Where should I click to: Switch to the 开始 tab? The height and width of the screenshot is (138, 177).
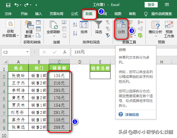tap(24, 14)
